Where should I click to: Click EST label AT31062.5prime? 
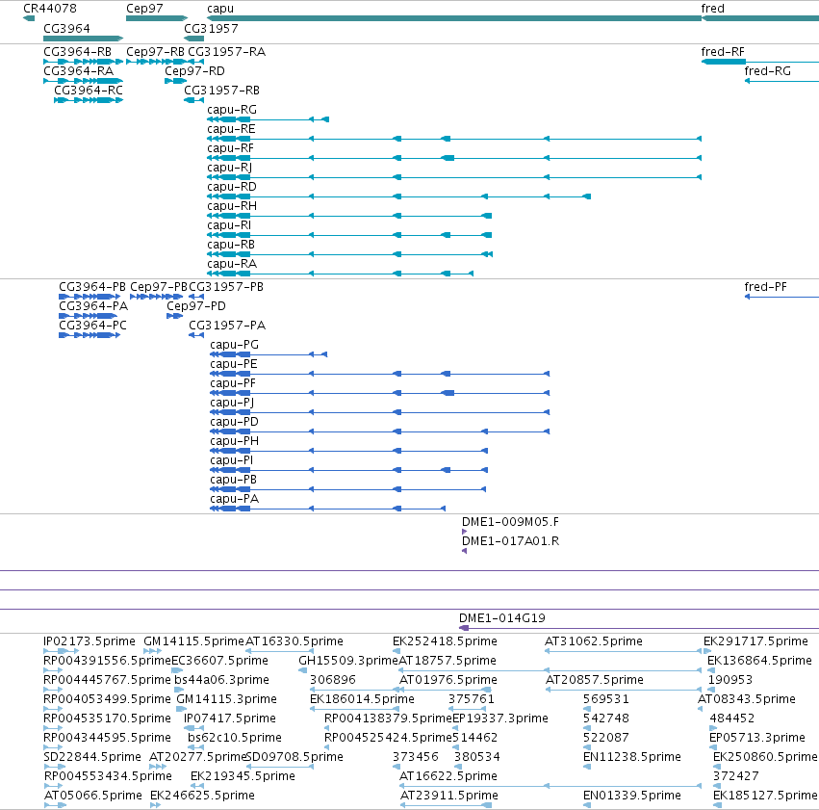594,641
